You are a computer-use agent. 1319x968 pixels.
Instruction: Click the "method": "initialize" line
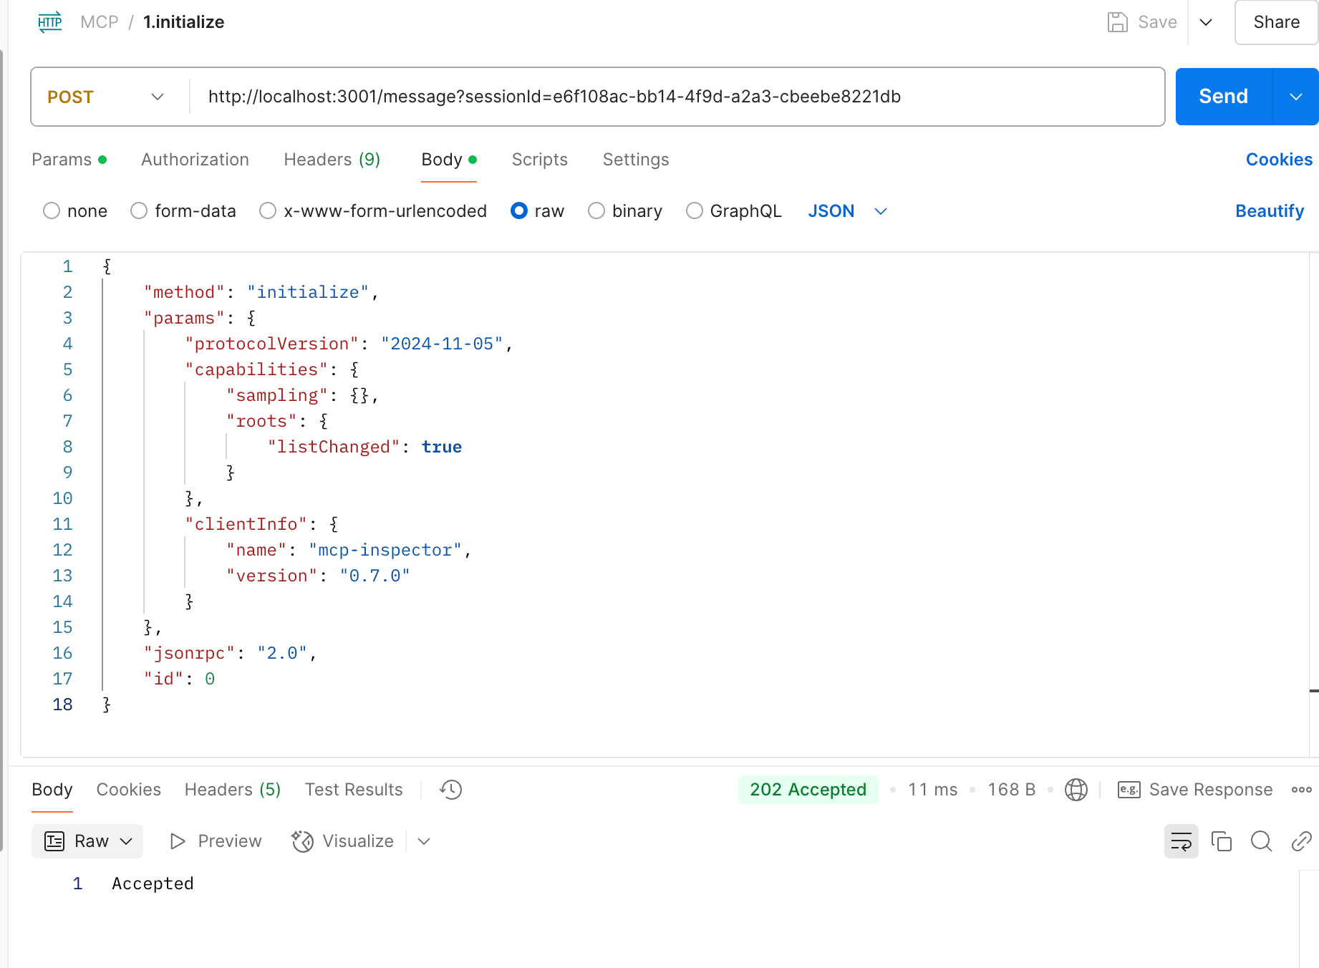[x=261, y=292]
